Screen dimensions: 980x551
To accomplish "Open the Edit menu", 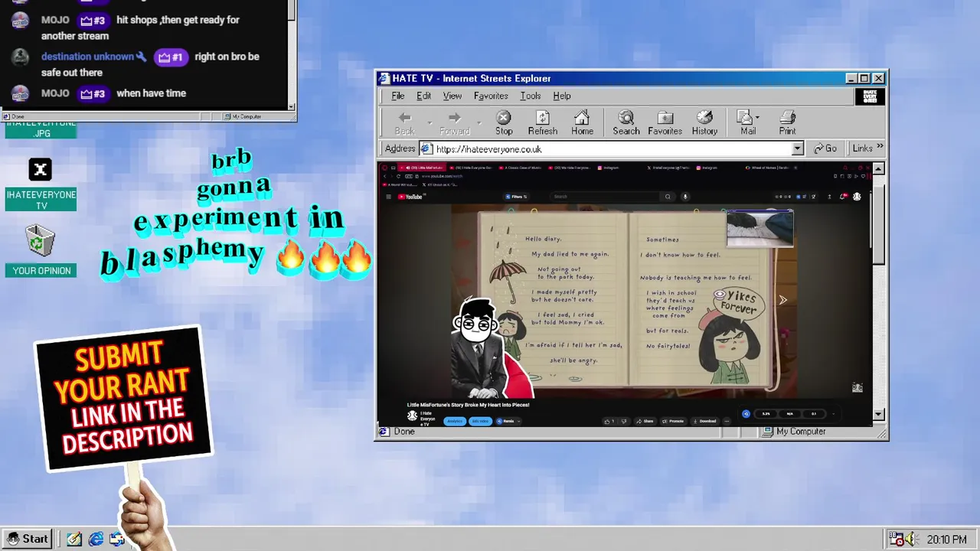I will [423, 96].
